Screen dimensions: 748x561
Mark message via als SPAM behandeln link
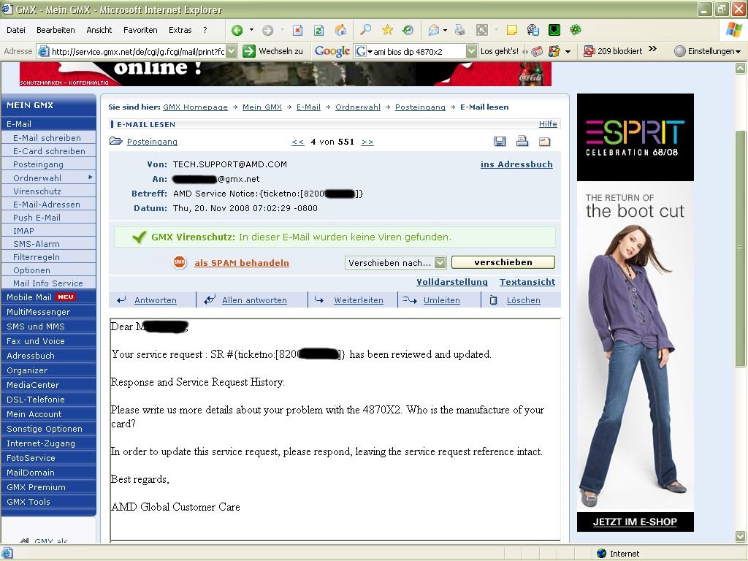(241, 263)
